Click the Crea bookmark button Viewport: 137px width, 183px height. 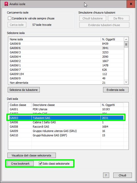click(20, 164)
